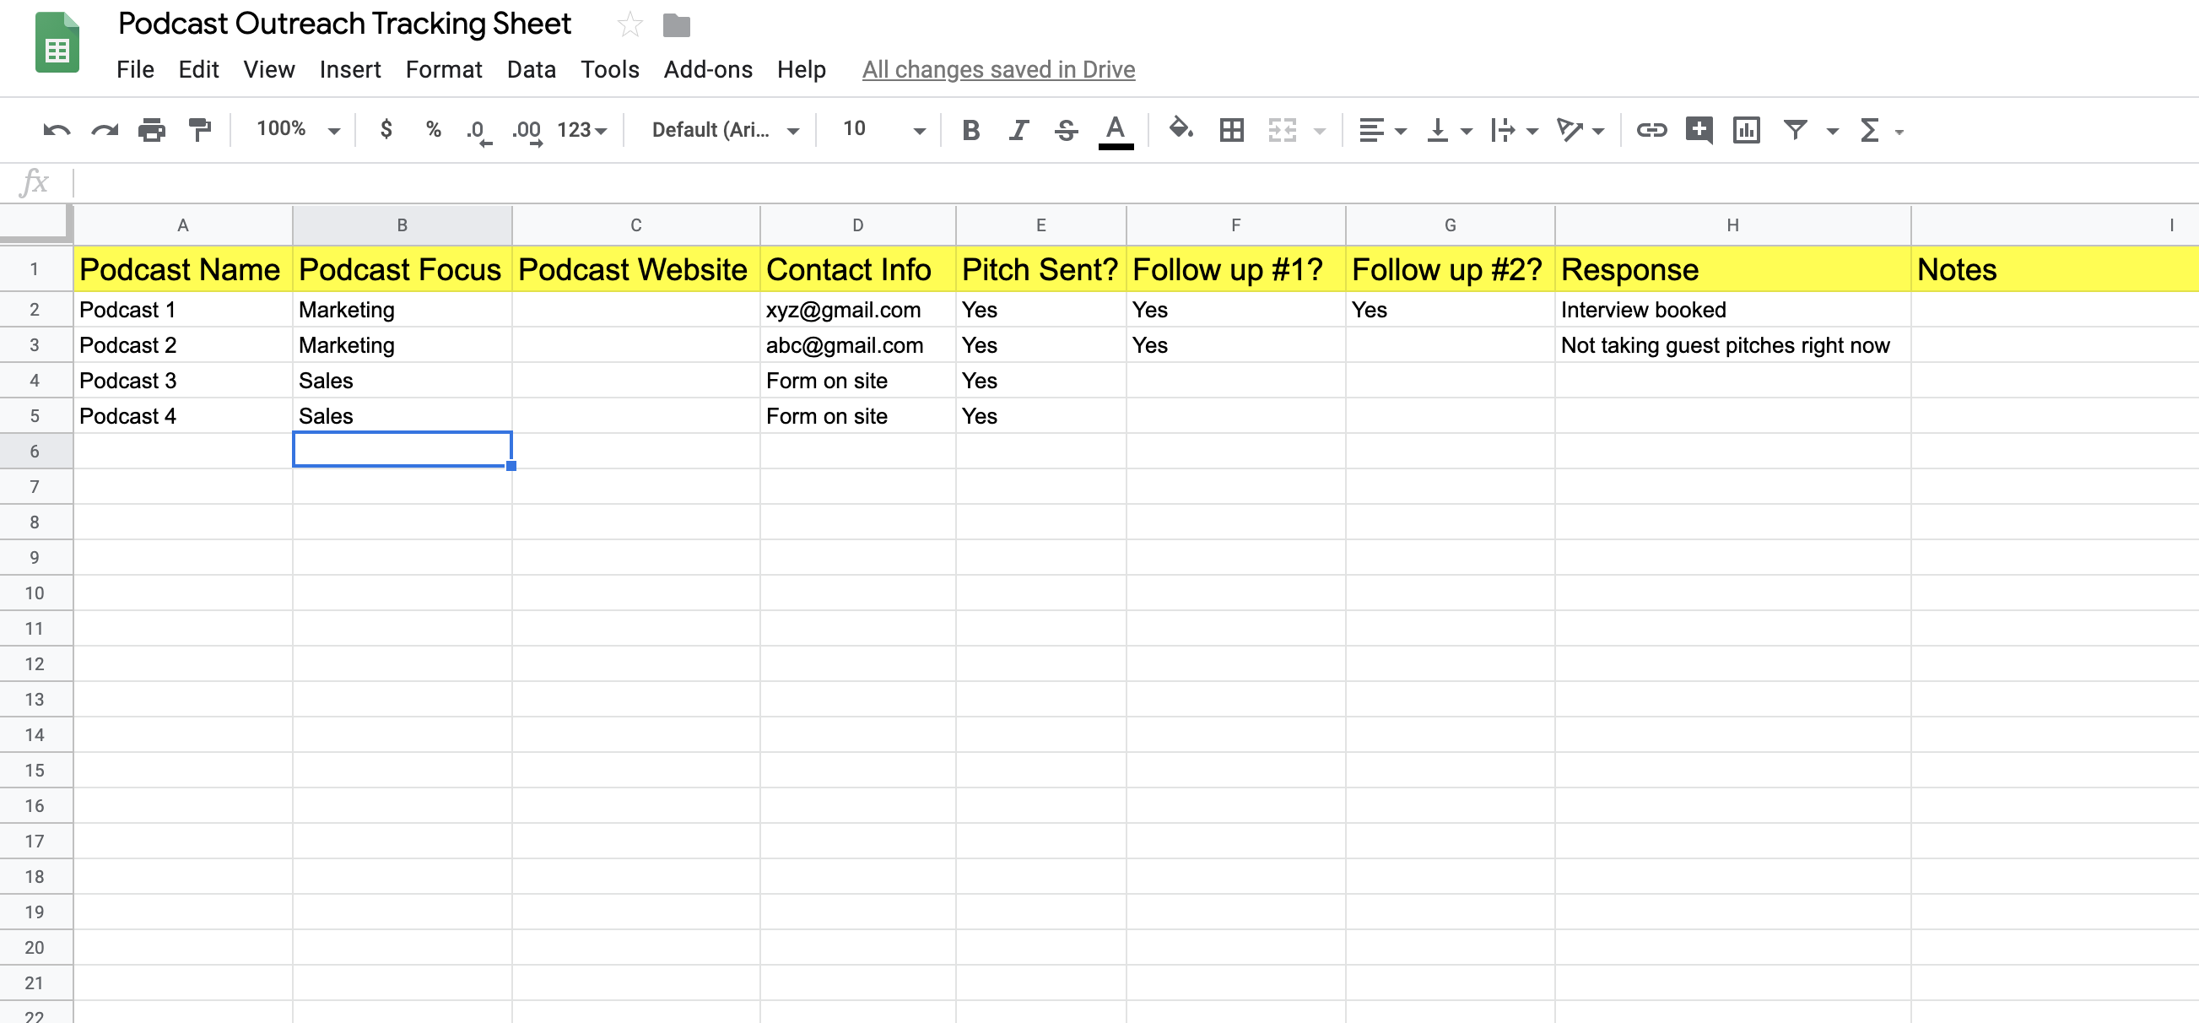The height and width of the screenshot is (1023, 2199).
Task: Star the document
Action: click(x=629, y=24)
